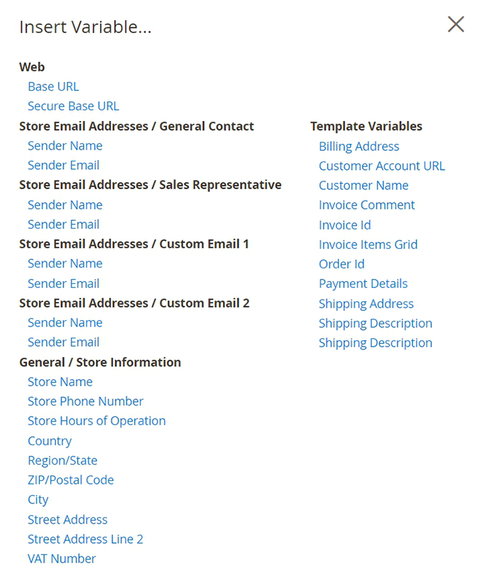This screenshot has width=478, height=569.
Task: Select the ZIP/Postal Code variable
Action: 71,480
